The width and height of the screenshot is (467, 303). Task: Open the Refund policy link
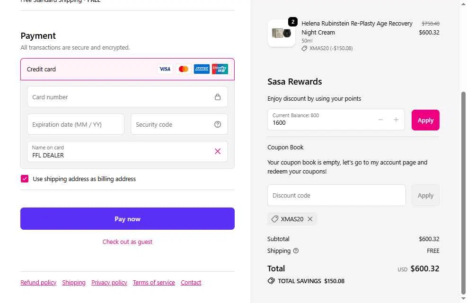[x=38, y=283]
